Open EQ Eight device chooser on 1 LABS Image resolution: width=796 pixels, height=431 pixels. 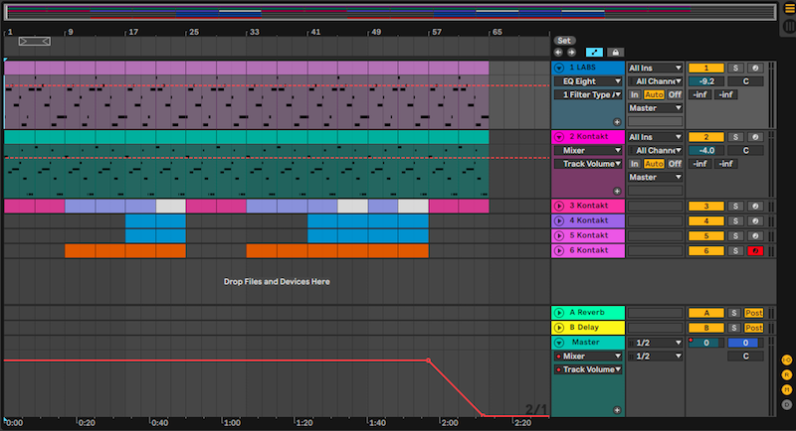[x=588, y=81]
